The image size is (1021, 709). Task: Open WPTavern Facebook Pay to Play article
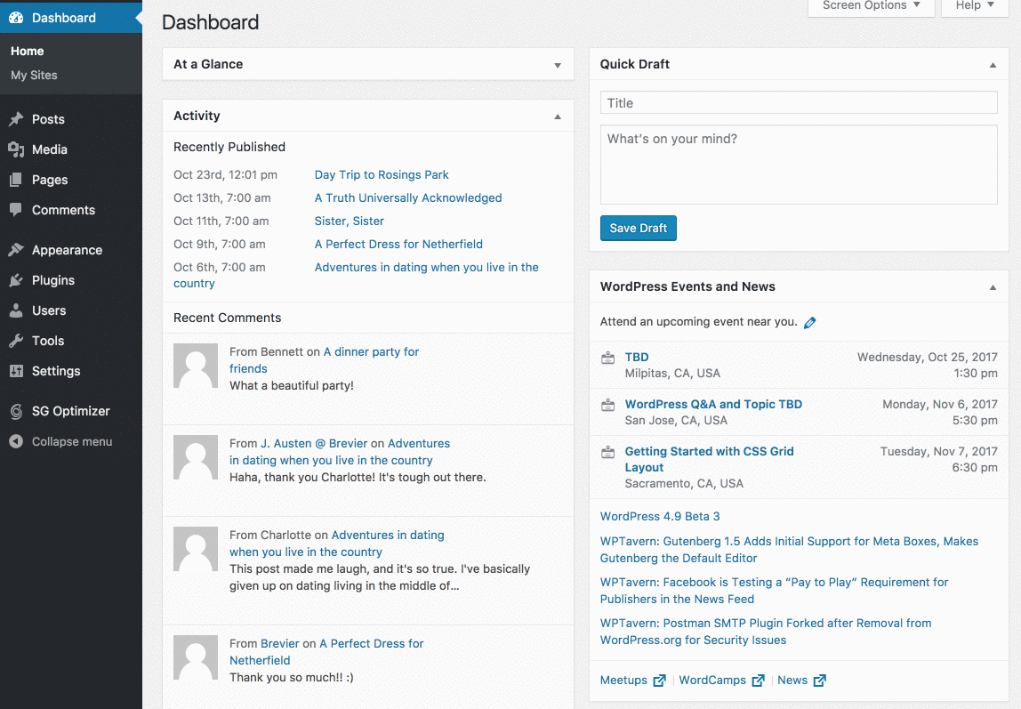775,591
